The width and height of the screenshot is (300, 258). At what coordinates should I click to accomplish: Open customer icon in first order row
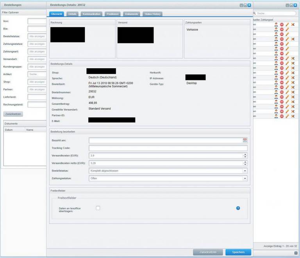[x=276, y=25]
